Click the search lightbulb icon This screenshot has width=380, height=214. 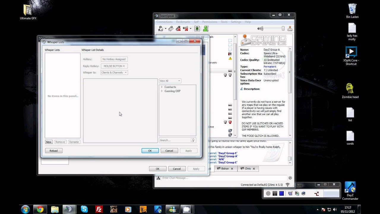point(193,140)
